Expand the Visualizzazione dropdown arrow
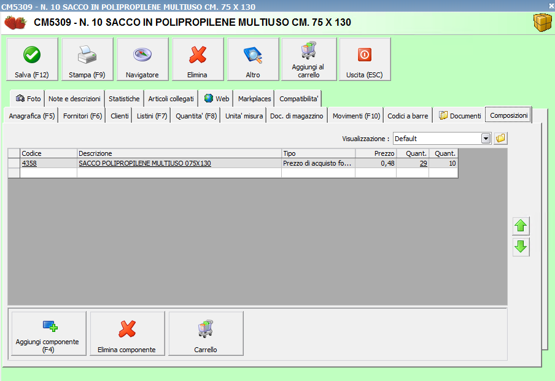Image resolution: width=555 pixels, height=381 pixels. tap(486, 139)
